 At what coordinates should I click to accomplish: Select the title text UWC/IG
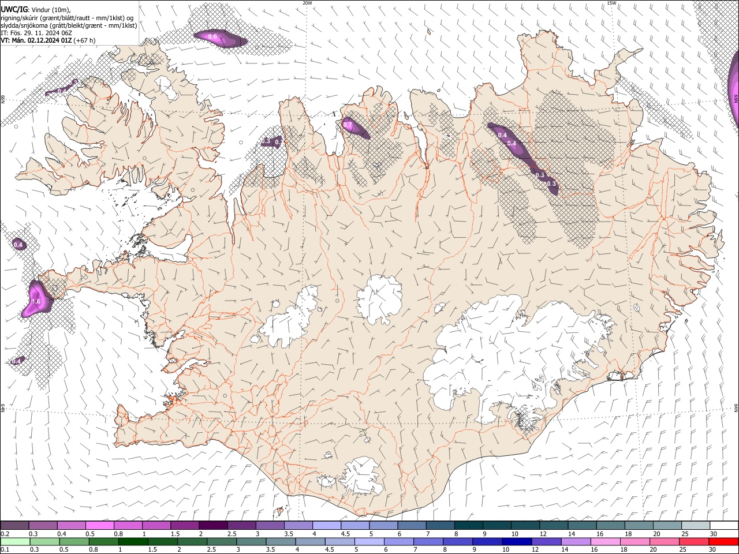click(14, 9)
